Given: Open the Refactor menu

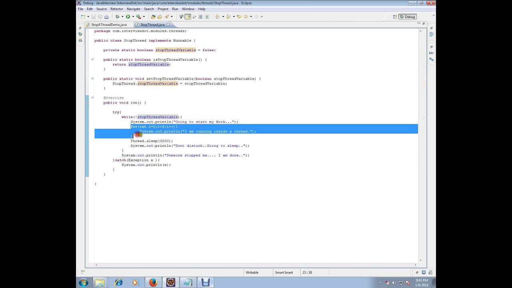Looking at the screenshot, I should (x=117, y=9).
